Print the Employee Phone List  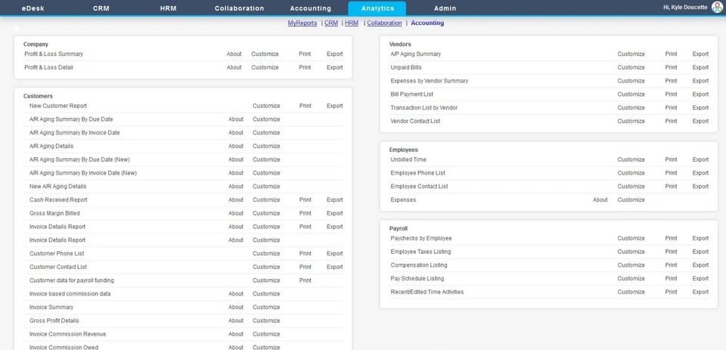click(671, 172)
